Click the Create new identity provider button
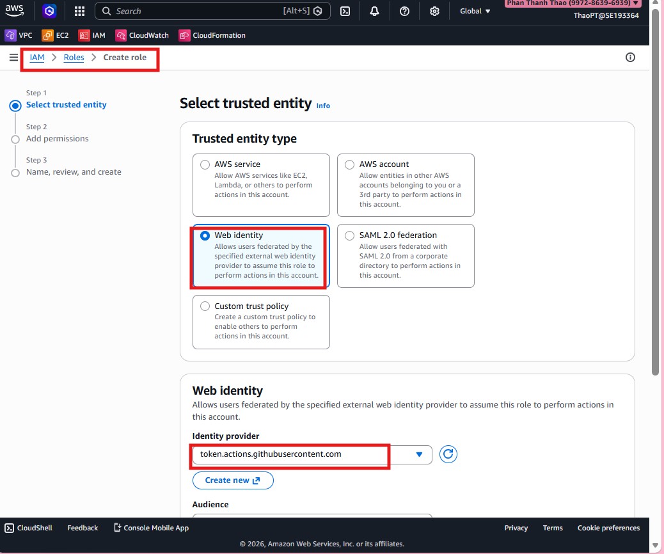This screenshot has height=554, width=664. pos(233,480)
